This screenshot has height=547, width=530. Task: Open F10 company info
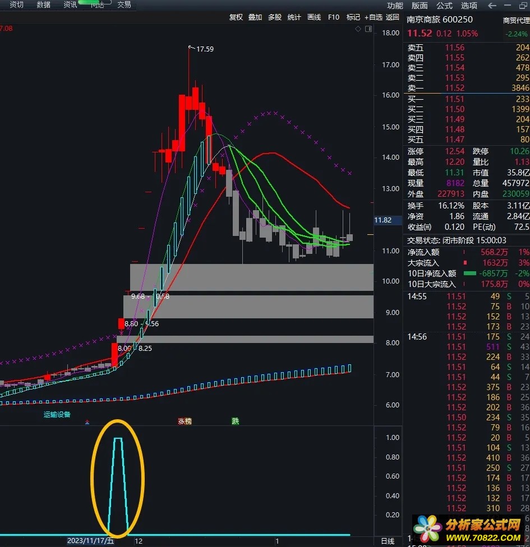(x=334, y=17)
